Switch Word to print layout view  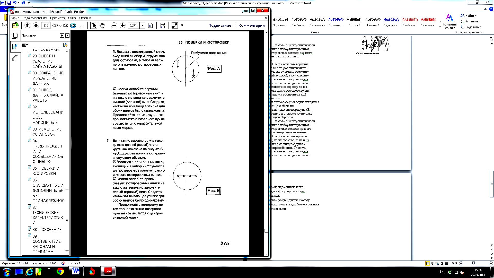click(x=428, y=263)
